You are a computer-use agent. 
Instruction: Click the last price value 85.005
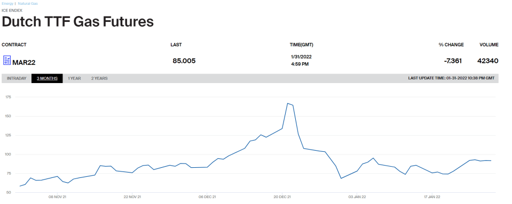[184, 61]
